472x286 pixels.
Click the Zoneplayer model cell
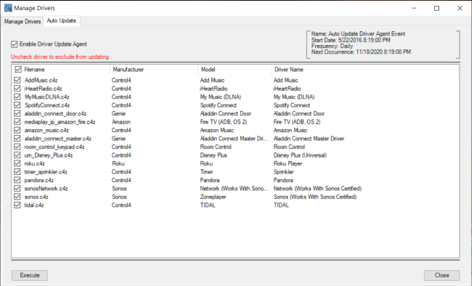(x=213, y=197)
